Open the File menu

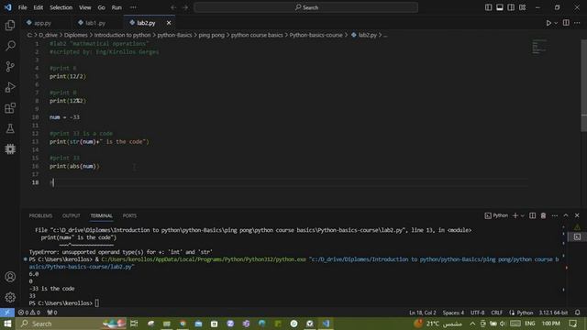pyautogui.click(x=22, y=7)
